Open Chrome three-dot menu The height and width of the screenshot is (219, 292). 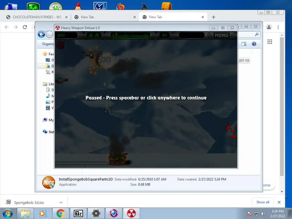278,27
